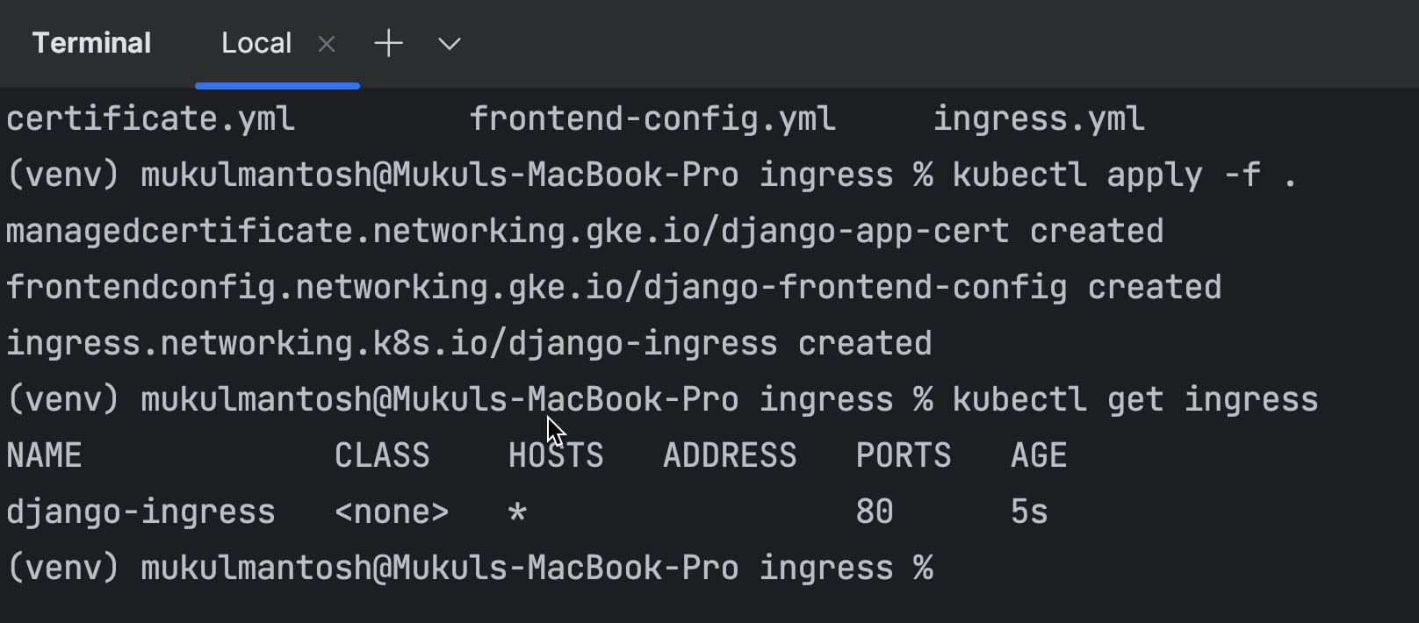The width and height of the screenshot is (1419, 623).
Task: Switch to the Local terminal tab
Action: [x=256, y=43]
